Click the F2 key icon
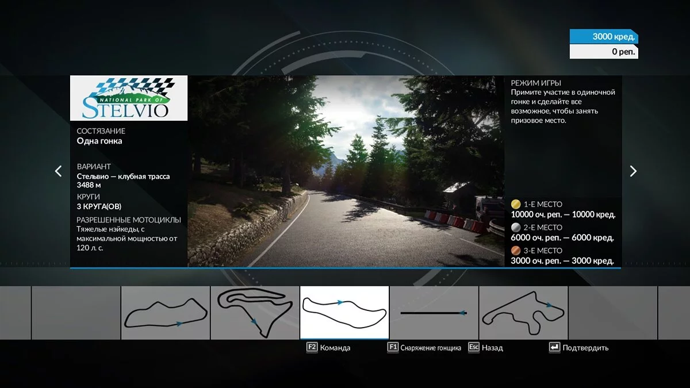Screen dimensions: 690x388 click(x=312, y=347)
